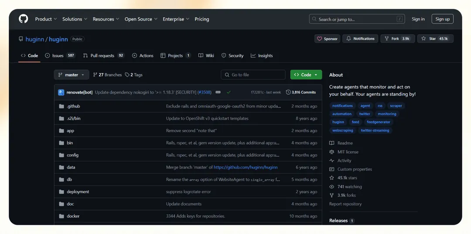Screen dimensions: 471x234
Task: Open 'Update to OpenShift v3 quickstart templates' commit
Action: point(207,118)
